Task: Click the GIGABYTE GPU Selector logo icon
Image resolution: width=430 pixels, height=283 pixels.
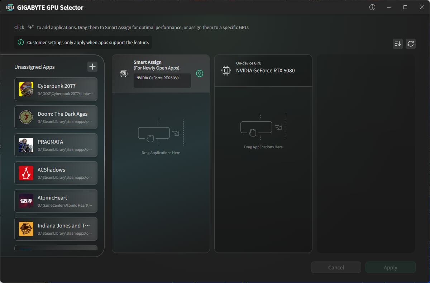Action: (10, 8)
